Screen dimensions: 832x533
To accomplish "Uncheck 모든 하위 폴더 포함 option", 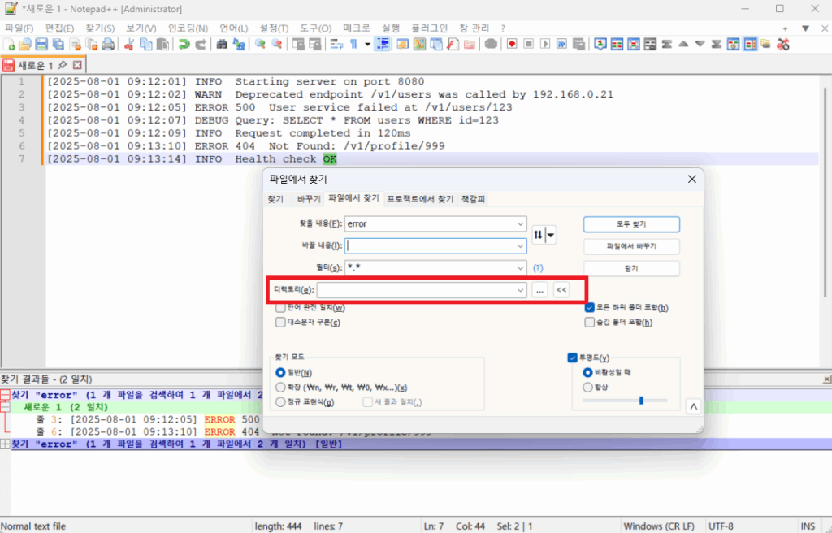I will click(590, 308).
